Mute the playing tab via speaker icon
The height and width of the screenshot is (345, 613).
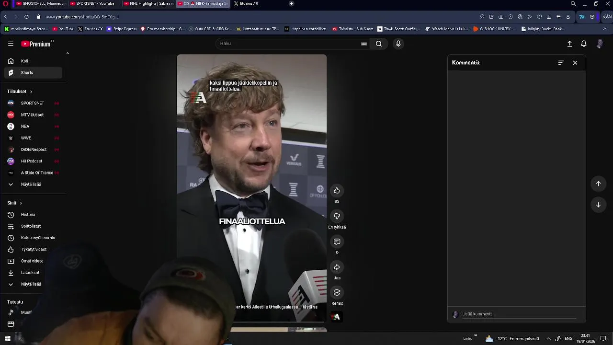pos(186,3)
